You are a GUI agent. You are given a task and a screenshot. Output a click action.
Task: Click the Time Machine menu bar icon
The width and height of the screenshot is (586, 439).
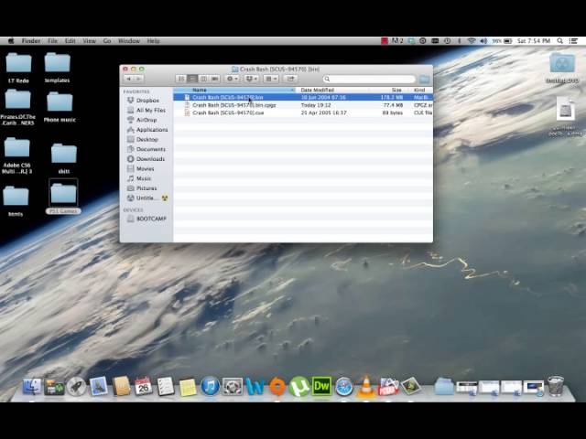click(x=448, y=41)
